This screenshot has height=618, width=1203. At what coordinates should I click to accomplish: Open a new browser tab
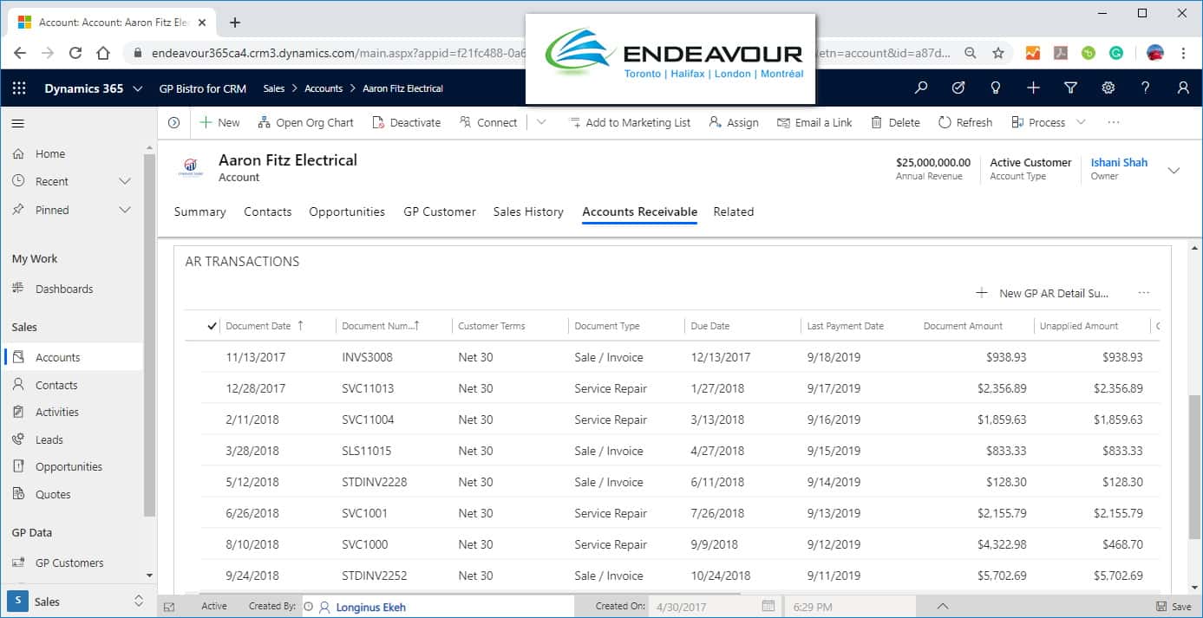[x=234, y=23]
